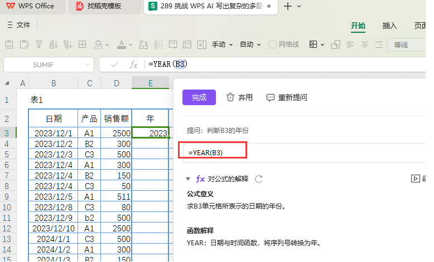Click cell E3 showing 2023

click(x=150, y=133)
